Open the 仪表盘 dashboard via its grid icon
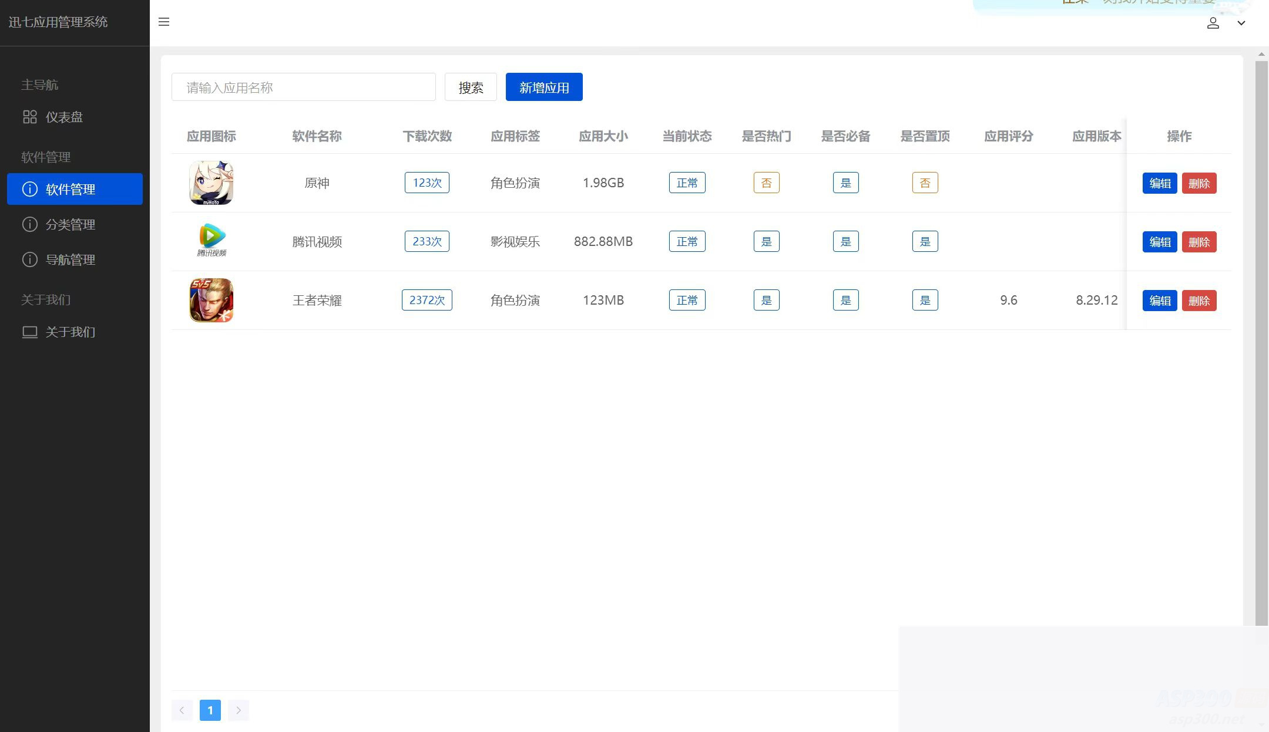The width and height of the screenshot is (1269, 732). 30,117
